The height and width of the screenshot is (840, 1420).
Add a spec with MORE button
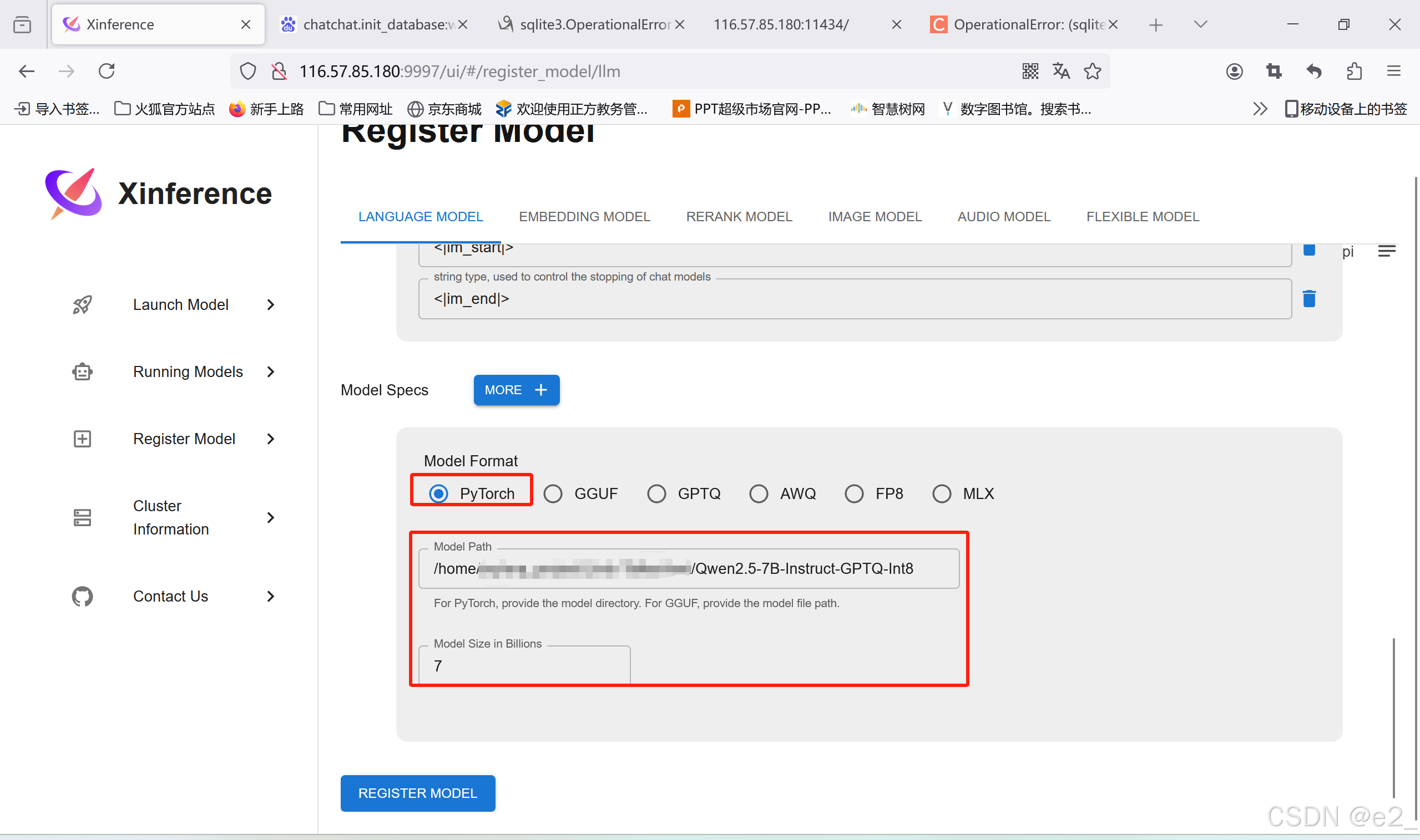516,390
